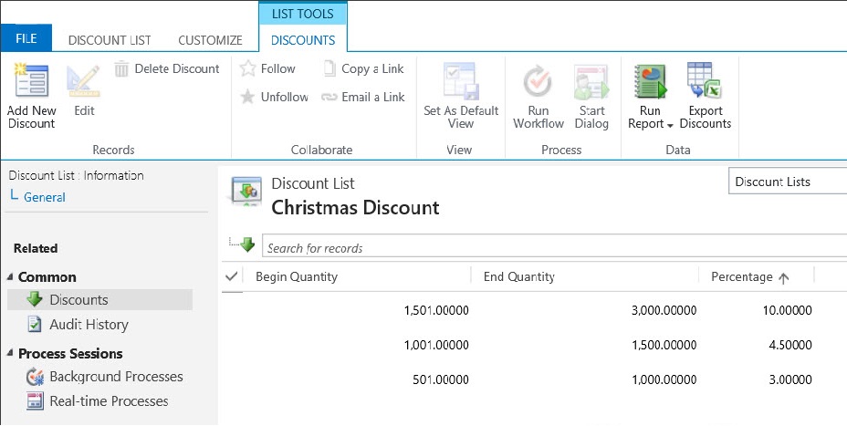The image size is (847, 426).
Task: Click the Follow star icon
Action: pos(247,68)
